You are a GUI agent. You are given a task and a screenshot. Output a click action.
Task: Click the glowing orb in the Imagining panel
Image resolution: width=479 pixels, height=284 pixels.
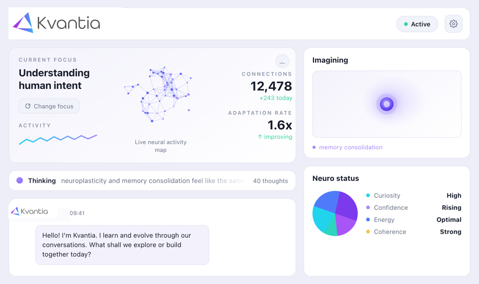point(386,104)
